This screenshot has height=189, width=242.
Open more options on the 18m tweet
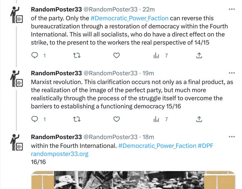pyautogui.click(x=232, y=137)
